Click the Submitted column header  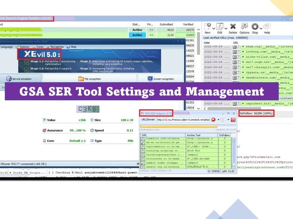(x=166, y=25)
